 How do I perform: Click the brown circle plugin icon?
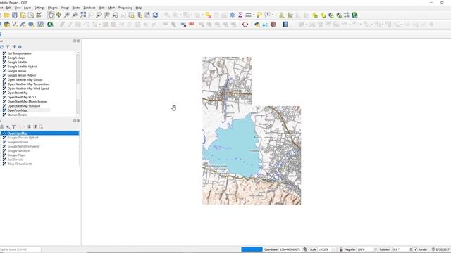tap(273, 25)
